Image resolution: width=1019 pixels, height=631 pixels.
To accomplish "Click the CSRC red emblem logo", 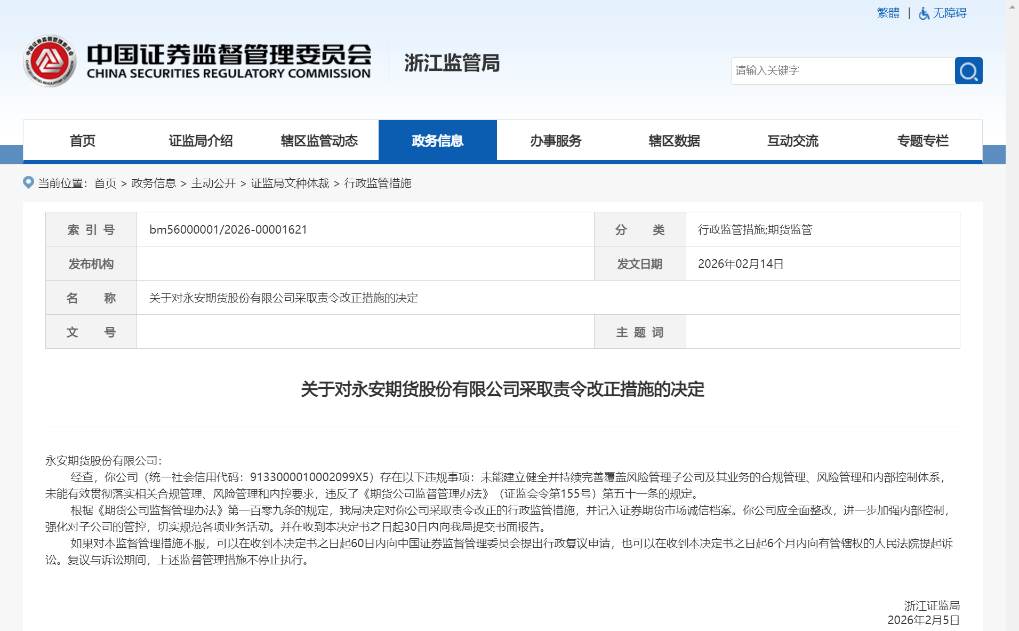I will tap(50, 61).
